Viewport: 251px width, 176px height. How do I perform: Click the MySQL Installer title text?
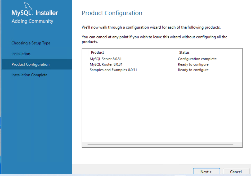coord(35,13)
